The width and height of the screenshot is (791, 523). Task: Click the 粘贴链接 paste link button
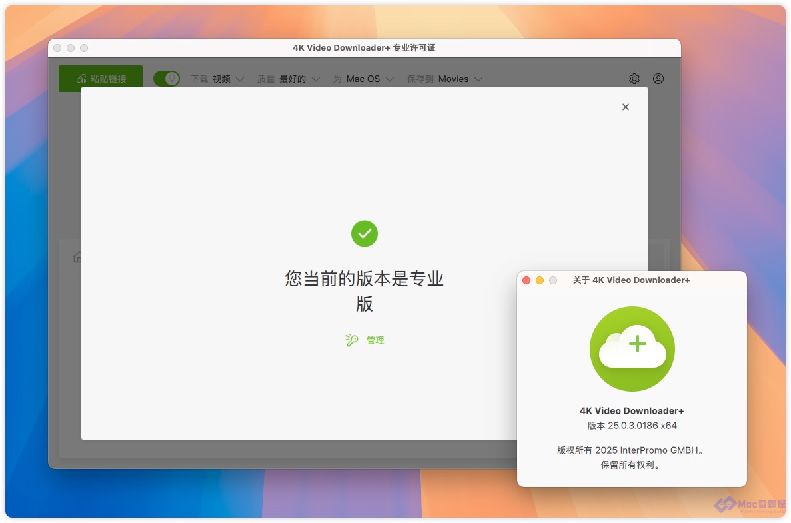(x=101, y=79)
